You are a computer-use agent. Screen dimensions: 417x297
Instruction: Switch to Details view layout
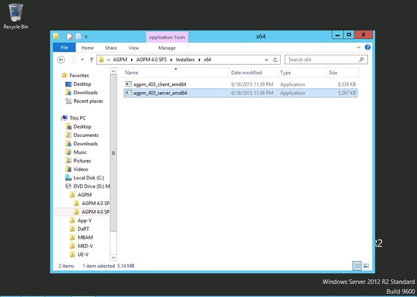pos(357,266)
